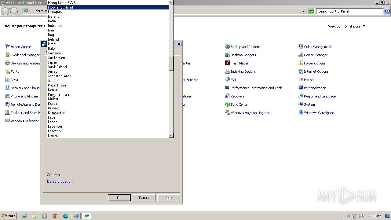The width and height of the screenshot is (391, 220).
Task: Open System control panel icon
Action: (x=301, y=105)
